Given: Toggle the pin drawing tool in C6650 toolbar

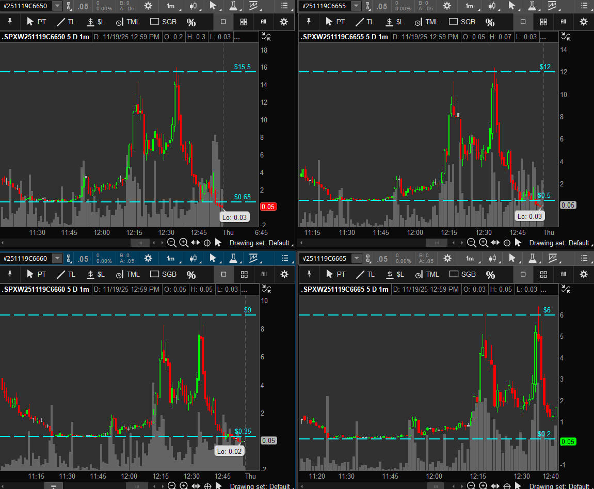Looking at the screenshot, I should click(9, 22).
